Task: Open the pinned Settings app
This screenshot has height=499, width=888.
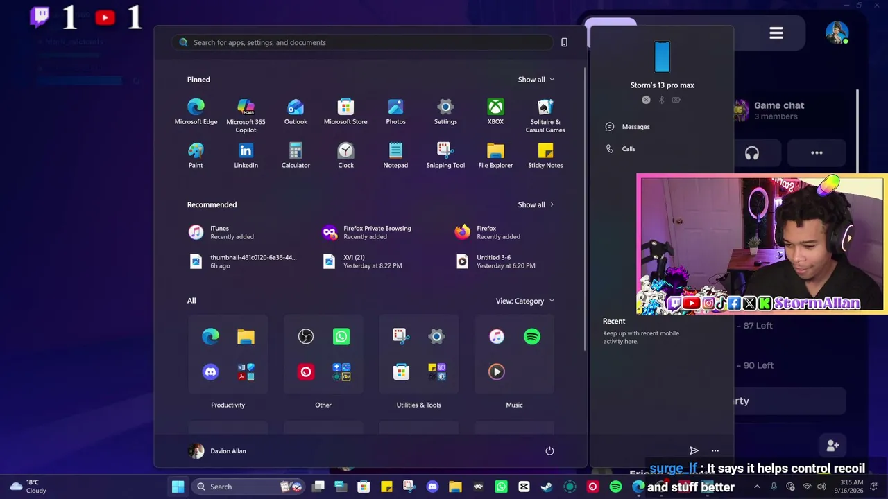Action: (x=445, y=112)
